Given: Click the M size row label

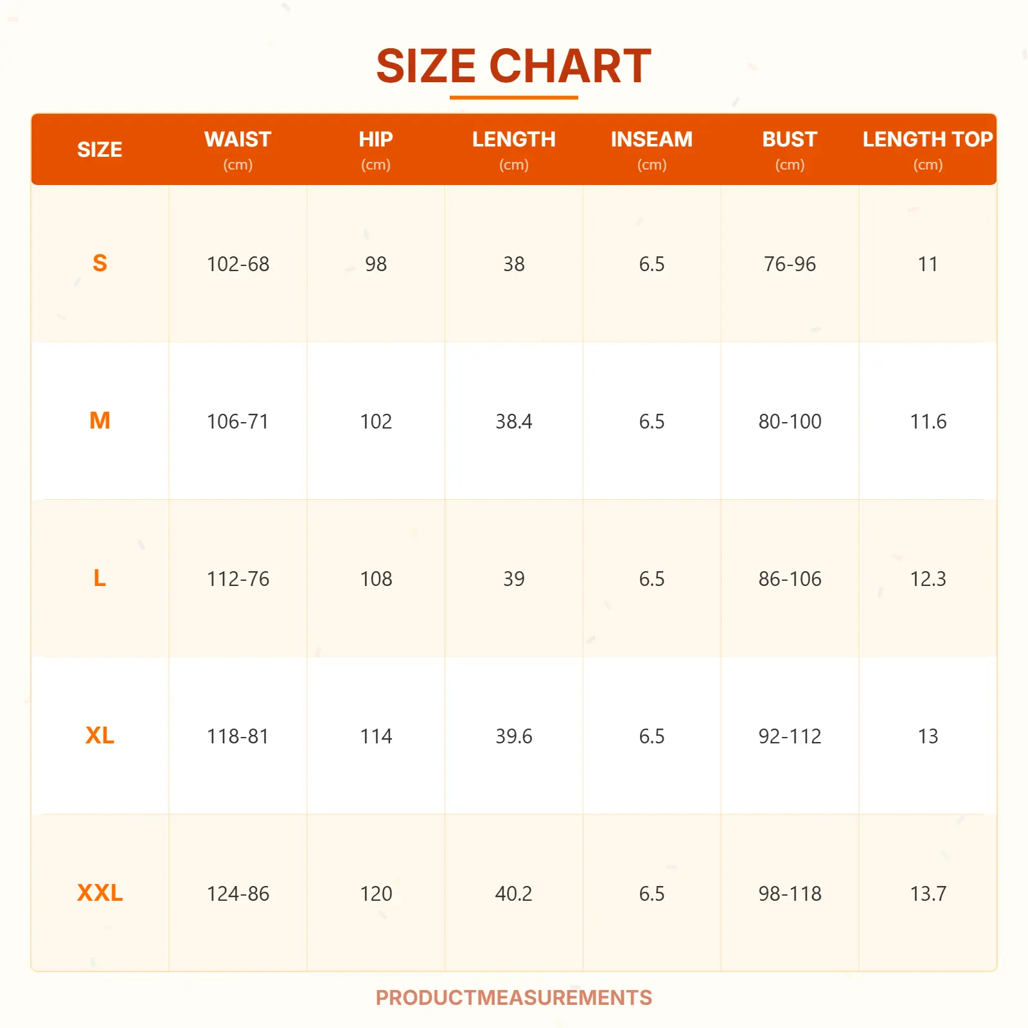Looking at the screenshot, I should point(100,421).
